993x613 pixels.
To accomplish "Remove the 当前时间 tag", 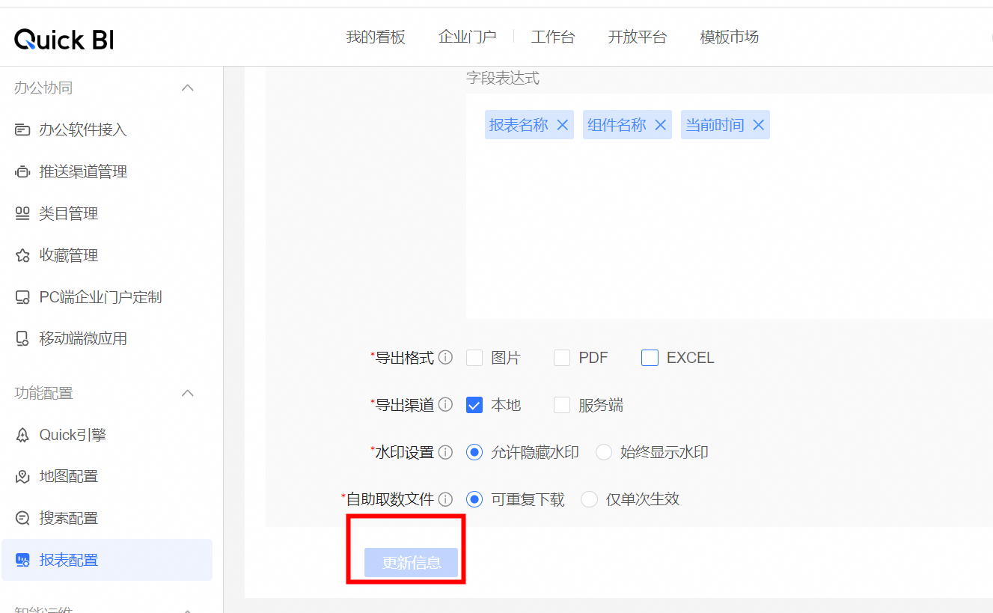I will click(758, 125).
